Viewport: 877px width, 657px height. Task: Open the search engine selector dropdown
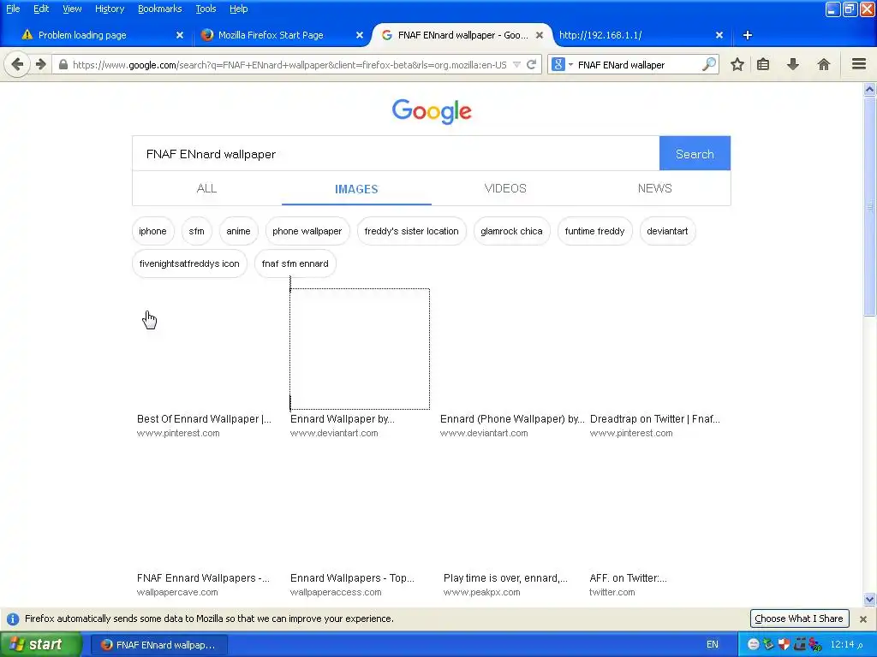[x=563, y=65]
